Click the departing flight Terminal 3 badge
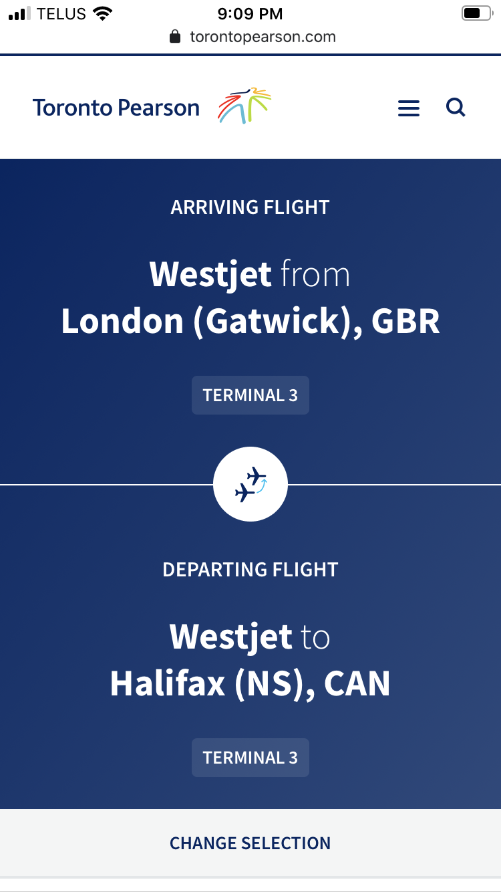This screenshot has width=501, height=892. (x=251, y=758)
